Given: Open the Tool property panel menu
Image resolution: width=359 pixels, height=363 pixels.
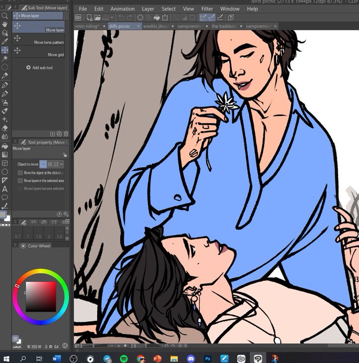Looking at the screenshot, I should point(15,141).
